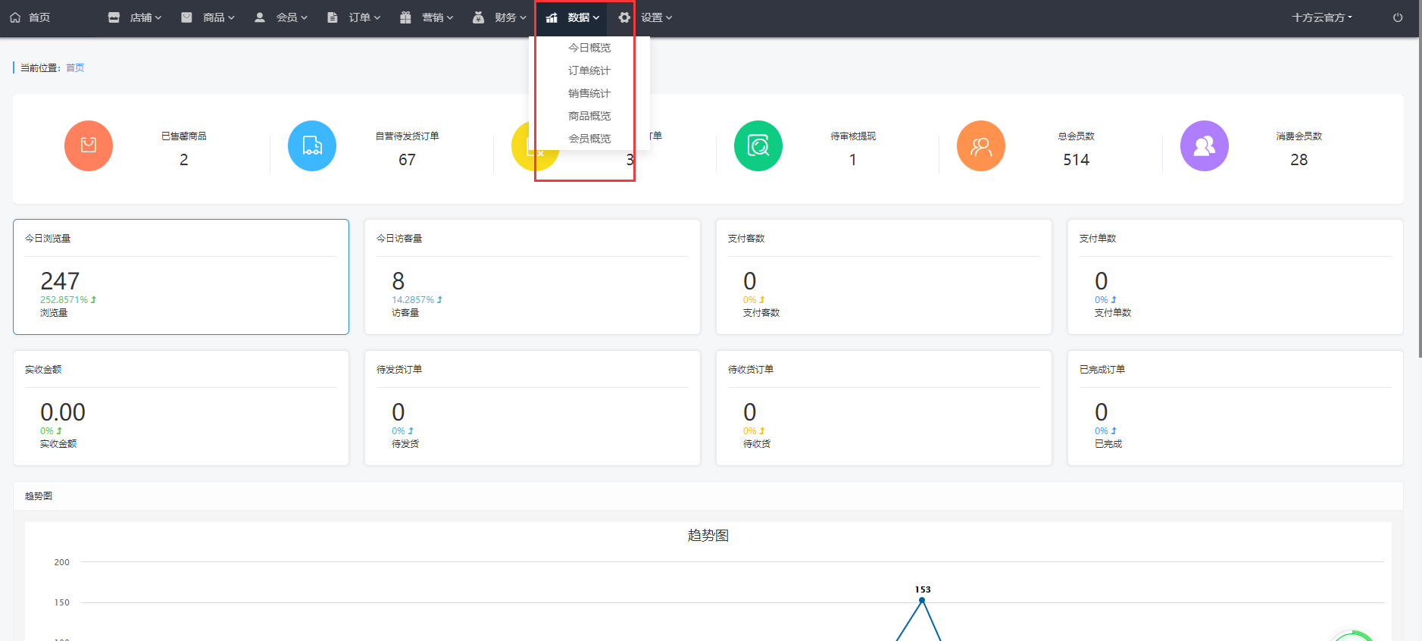Expand the 订单 menu
Viewport: 1422px width, 641px height.
[364, 17]
